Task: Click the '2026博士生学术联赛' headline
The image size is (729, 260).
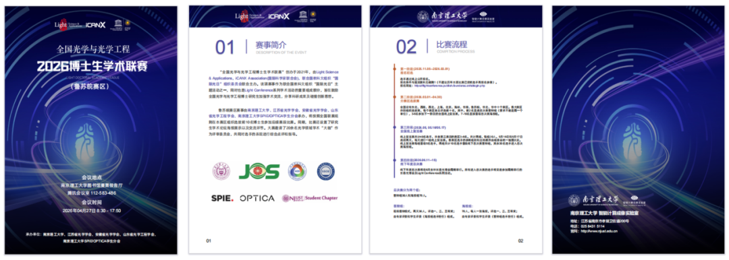Action: [x=92, y=67]
